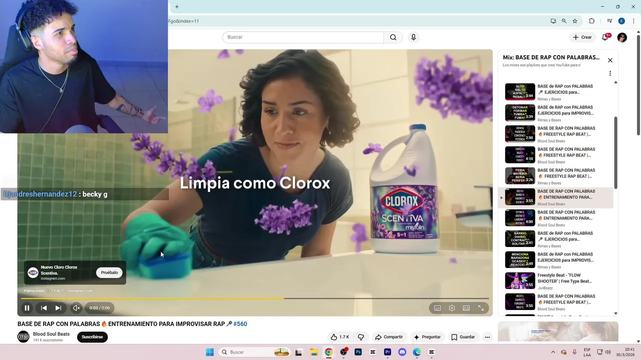Click the ad info icon next to Patrocinado
641x360 pixels.
[x=48, y=290]
